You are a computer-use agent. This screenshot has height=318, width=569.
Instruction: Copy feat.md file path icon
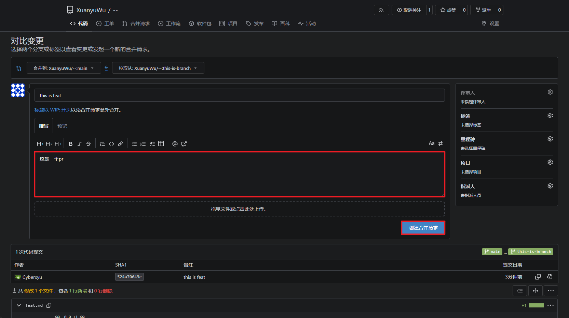click(x=49, y=305)
